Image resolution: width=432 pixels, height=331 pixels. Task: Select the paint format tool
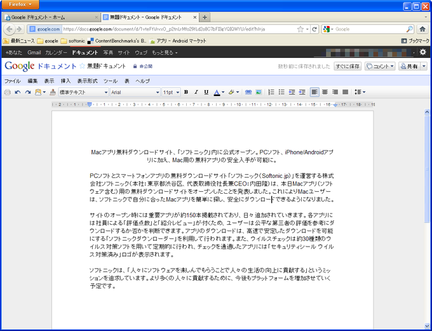coord(53,92)
